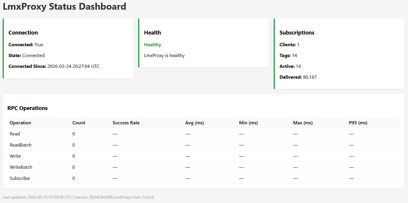Click the State: Connected line
The image size is (408, 203).
(26, 56)
